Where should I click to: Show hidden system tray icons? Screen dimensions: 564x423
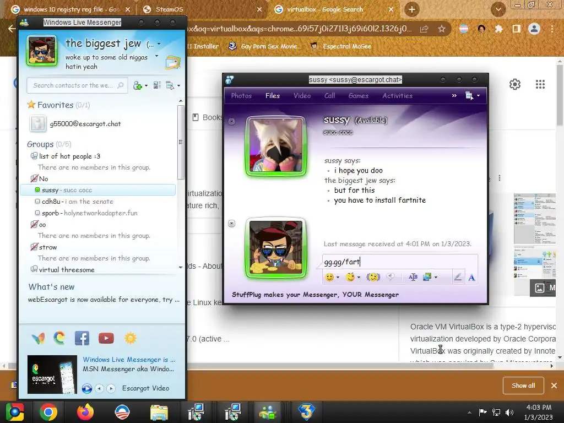469,413
